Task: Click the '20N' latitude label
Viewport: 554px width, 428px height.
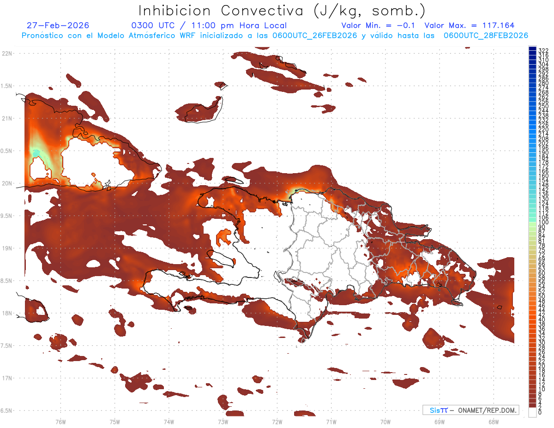Action: pos(7,183)
